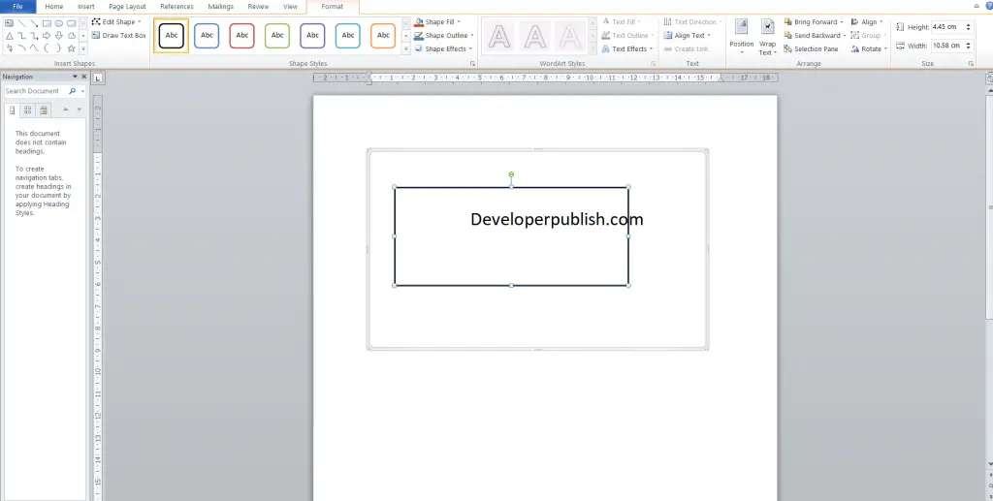Apply the orange outline Abc style
The width and height of the screenshot is (993, 501).
tap(383, 36)
